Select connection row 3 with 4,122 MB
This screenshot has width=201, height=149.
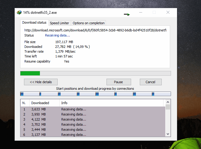pyautogui.click(x=93, y=119)
